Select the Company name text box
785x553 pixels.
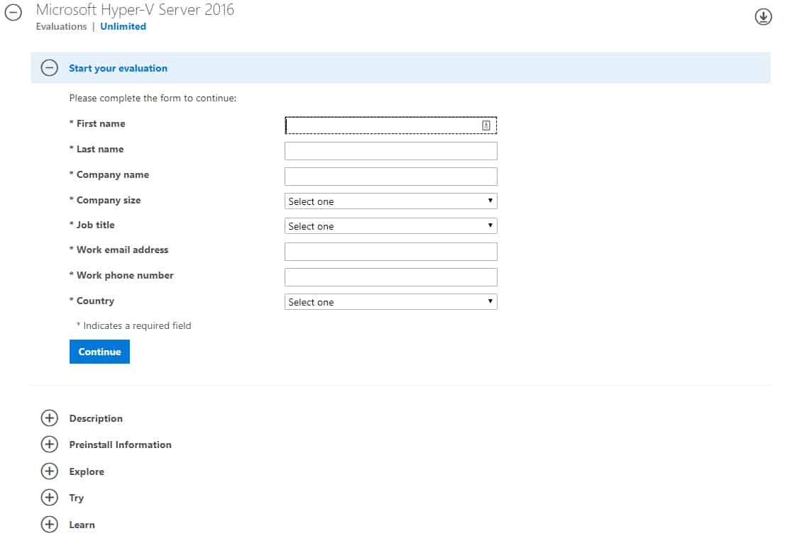(390, 177)
